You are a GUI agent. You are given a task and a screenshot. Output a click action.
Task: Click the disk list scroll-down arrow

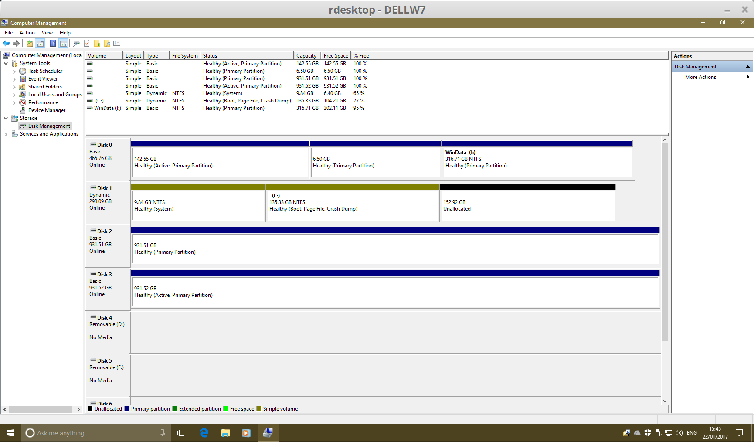[665, 401]
